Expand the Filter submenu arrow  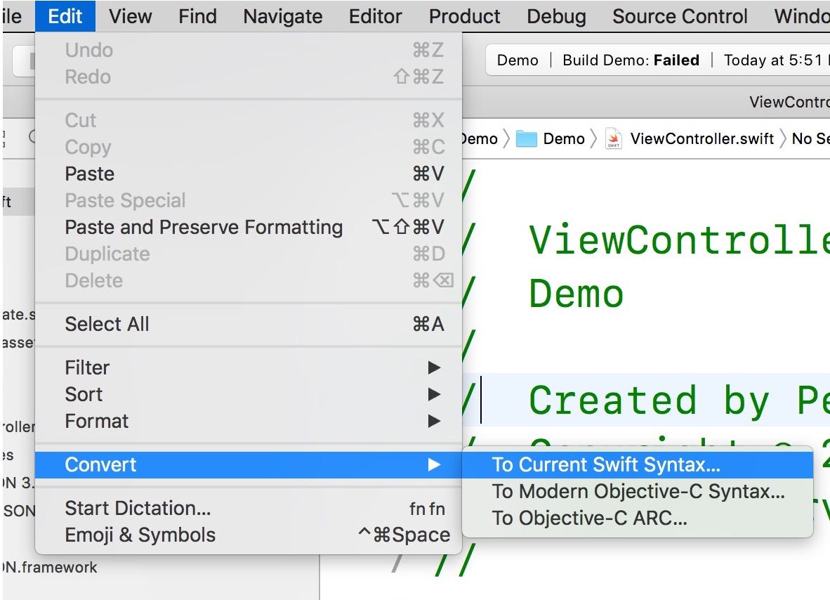pos(434,367)
